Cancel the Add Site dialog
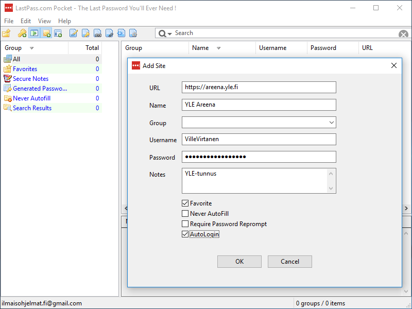 point(290,262)
